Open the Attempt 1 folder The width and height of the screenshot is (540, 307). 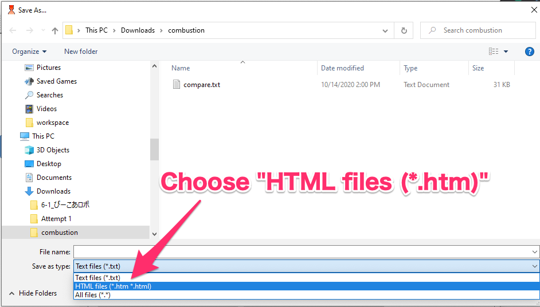[56, 219]
